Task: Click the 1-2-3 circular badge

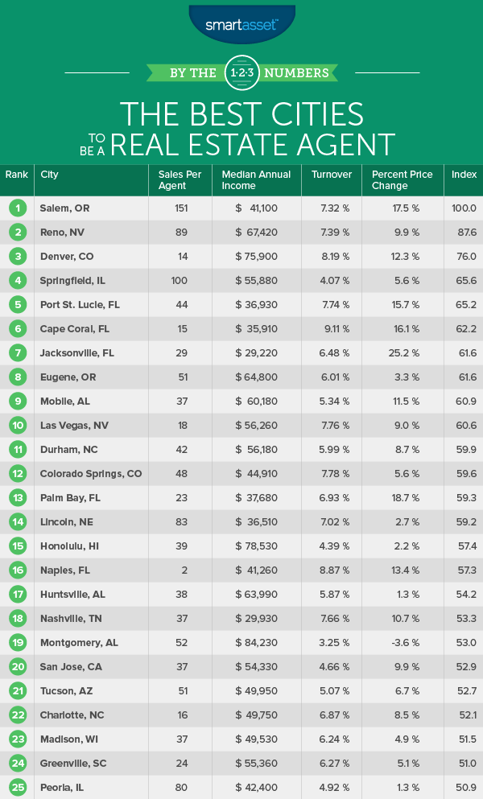Action: [242, 72]
